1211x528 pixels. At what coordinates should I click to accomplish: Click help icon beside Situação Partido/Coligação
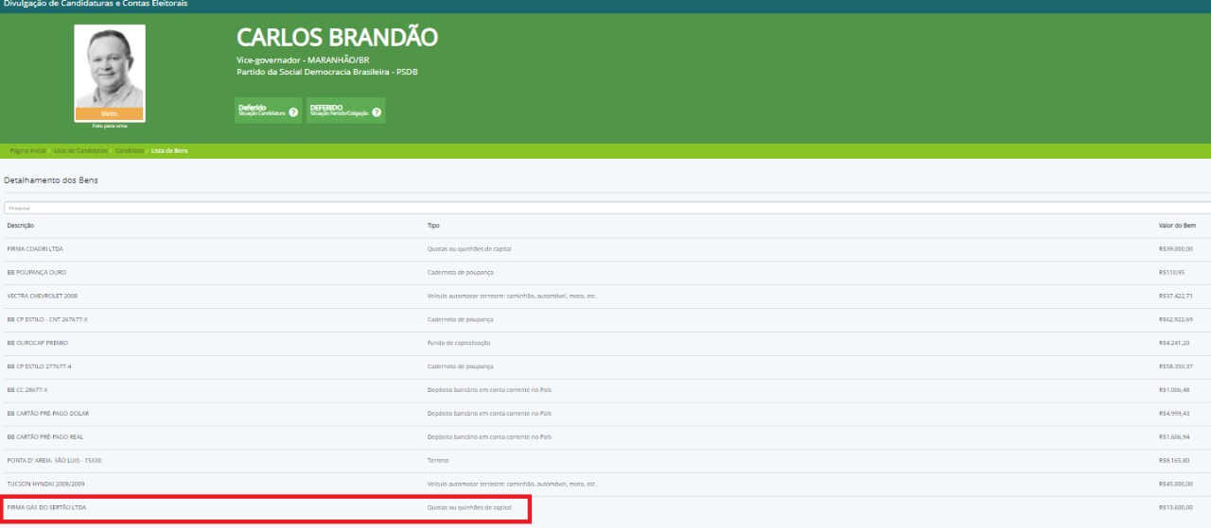[x=377, y=111]
